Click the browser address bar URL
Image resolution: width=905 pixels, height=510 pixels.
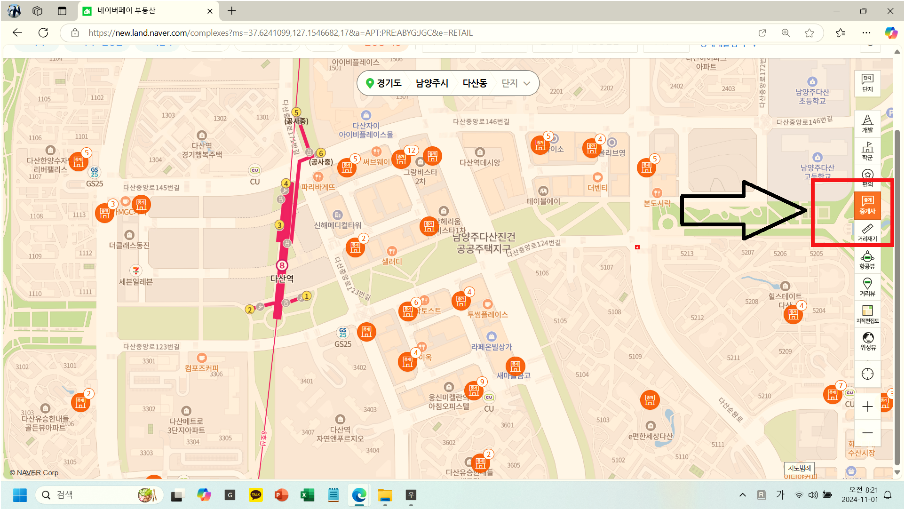click(x=280, y=33)
